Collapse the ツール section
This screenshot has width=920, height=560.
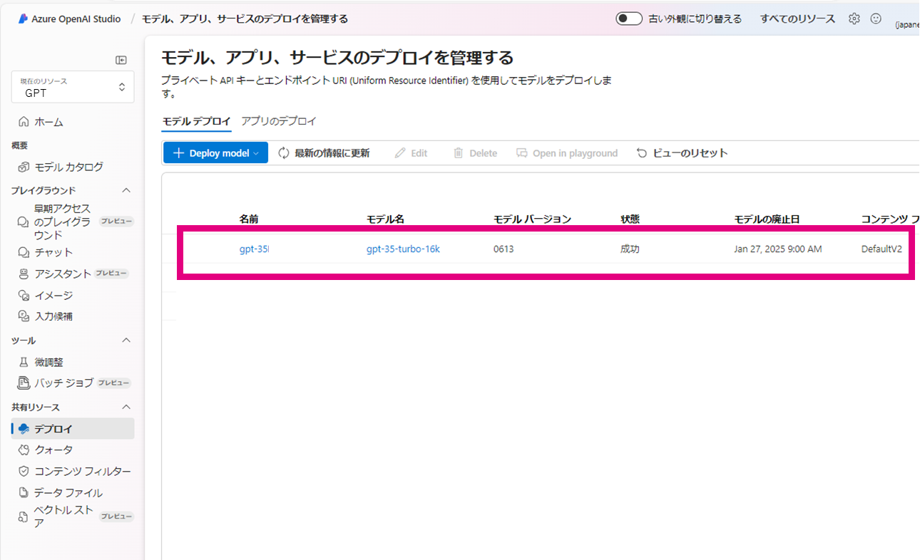point(126,341)
